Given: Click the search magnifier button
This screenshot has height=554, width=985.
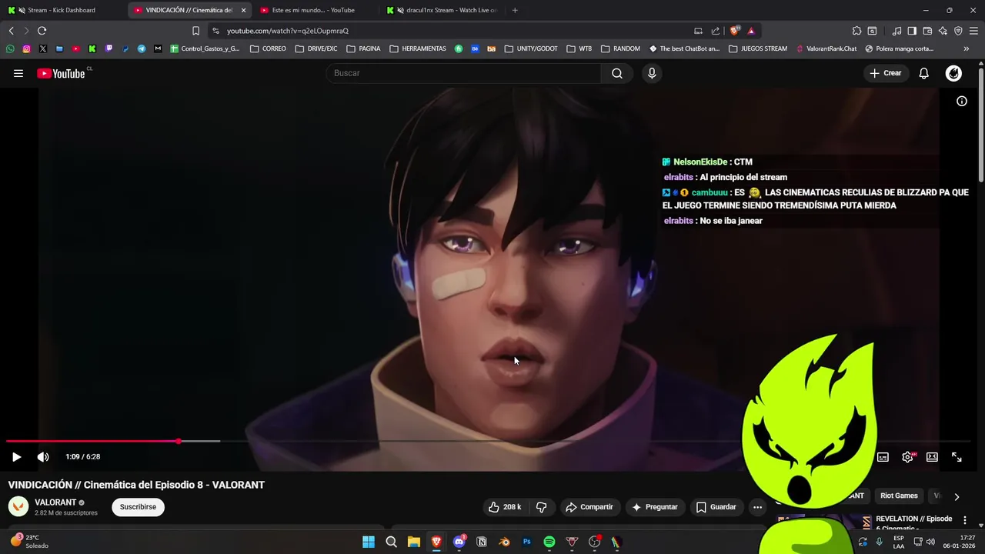Looking at the screenshot, I should coord(617,73).
